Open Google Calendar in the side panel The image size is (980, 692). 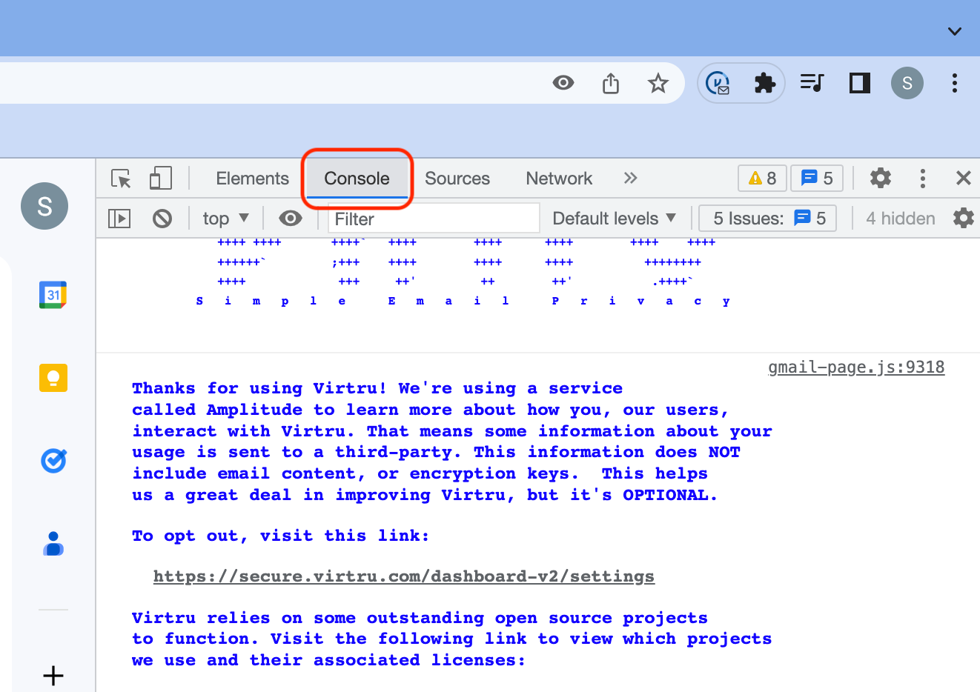coord(53,295)
